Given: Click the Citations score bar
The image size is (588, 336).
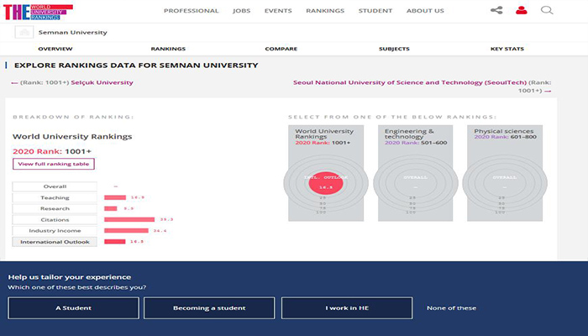Looking at the screenshot, I should pos(129,219).
